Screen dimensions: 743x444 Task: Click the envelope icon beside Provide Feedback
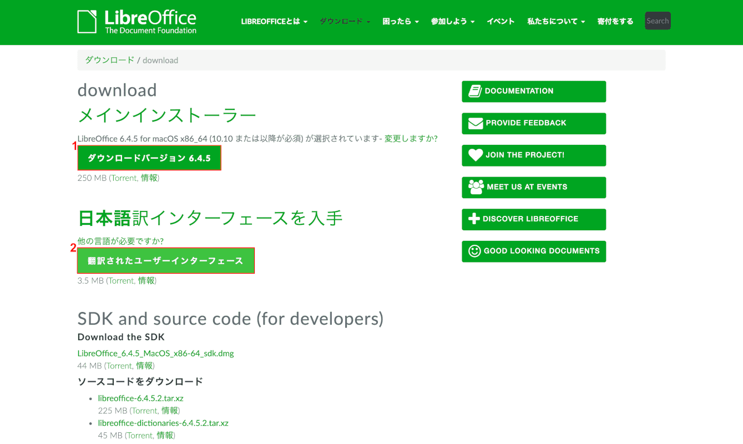coord(476,123)
